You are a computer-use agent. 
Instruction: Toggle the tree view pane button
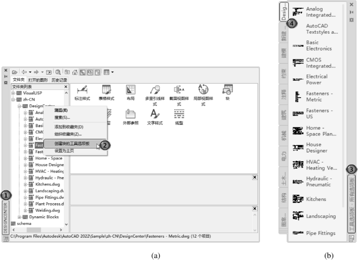(82, 72)
